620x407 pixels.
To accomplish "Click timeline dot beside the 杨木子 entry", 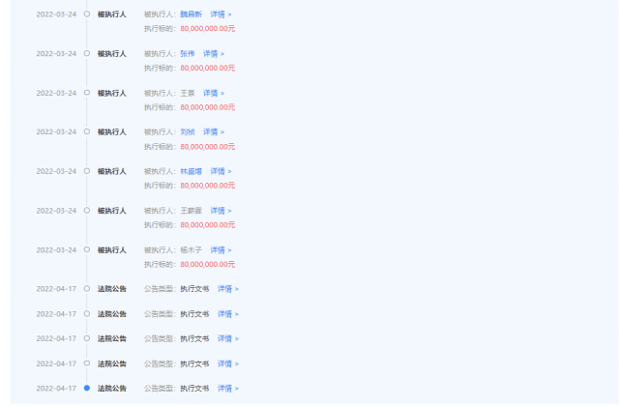I will [87, 249].
